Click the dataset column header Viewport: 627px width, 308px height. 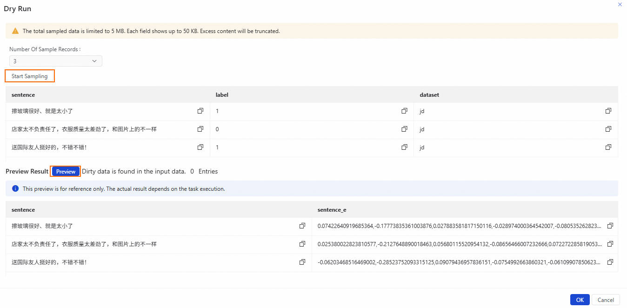coord(429,95)
